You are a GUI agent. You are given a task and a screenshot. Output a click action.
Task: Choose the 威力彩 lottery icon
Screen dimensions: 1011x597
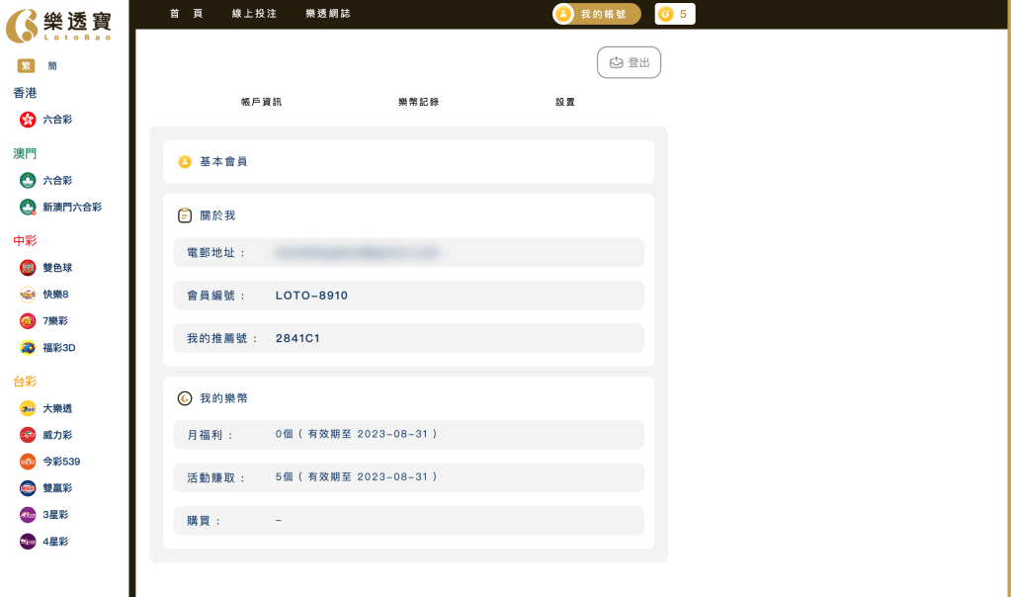coord(28,435)
